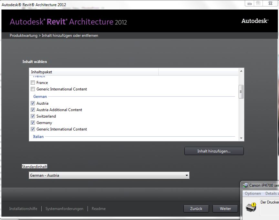Screen dimensions: 279x220
Task: Open the Readme link
Action: coord(98,209)
